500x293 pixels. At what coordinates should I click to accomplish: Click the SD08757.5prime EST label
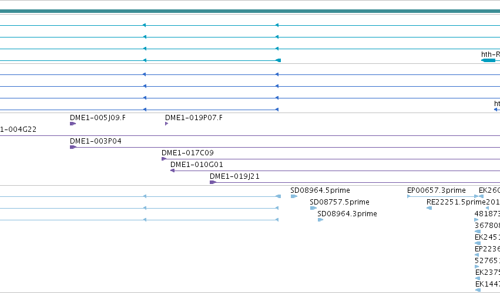[339, 202]
